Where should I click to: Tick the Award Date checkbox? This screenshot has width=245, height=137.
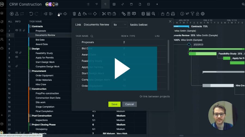pyautogui.click(x=78, y=55)
